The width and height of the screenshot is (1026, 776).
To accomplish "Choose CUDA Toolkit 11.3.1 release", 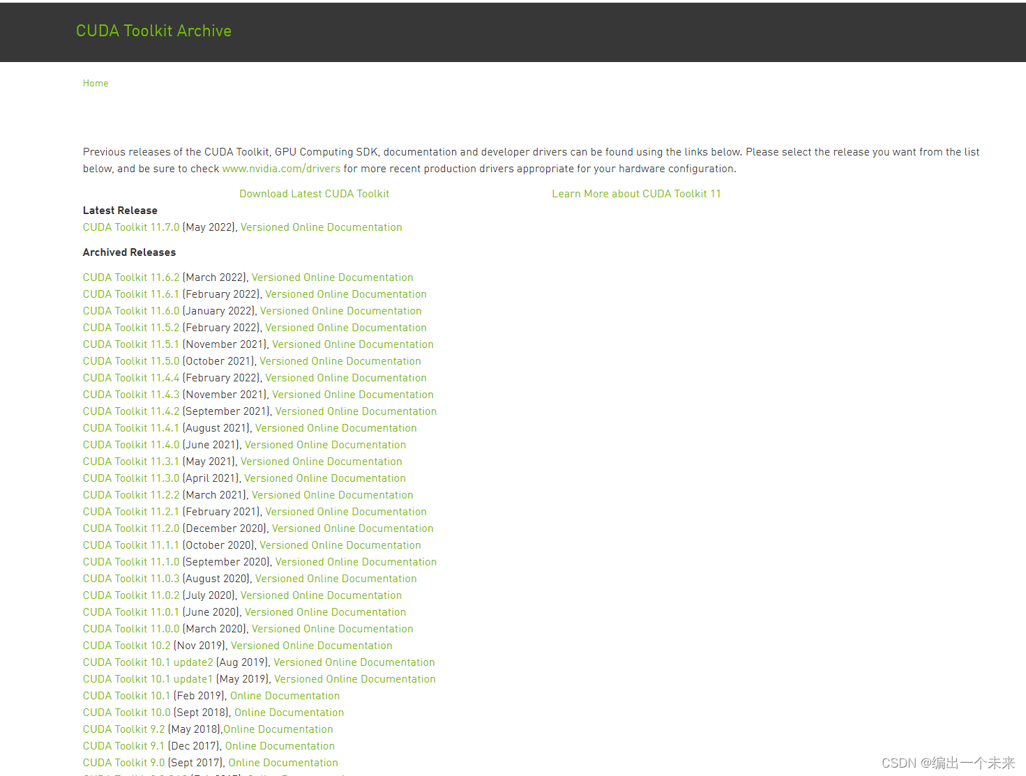I will 131,462.
